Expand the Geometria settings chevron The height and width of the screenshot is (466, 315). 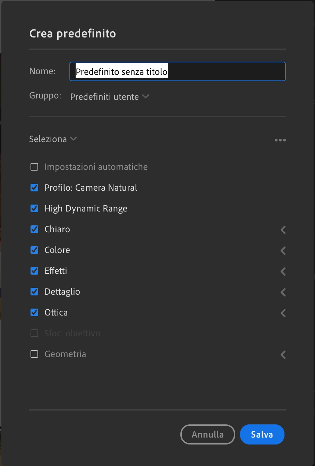coord(283,354)
